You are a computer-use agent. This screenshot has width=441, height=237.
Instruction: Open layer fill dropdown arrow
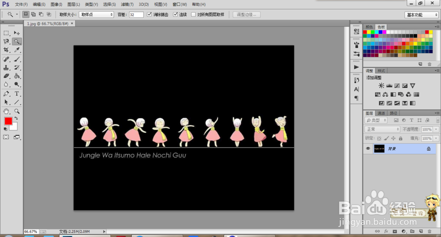tap(436, 138)
